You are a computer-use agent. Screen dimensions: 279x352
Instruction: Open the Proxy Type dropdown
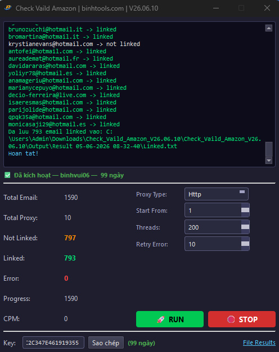pyautogui.click(x=217, y=194)
